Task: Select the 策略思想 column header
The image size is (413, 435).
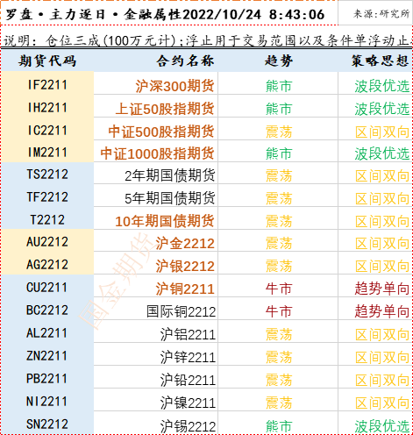Action: pyautogui.click(x=380, y=61)
